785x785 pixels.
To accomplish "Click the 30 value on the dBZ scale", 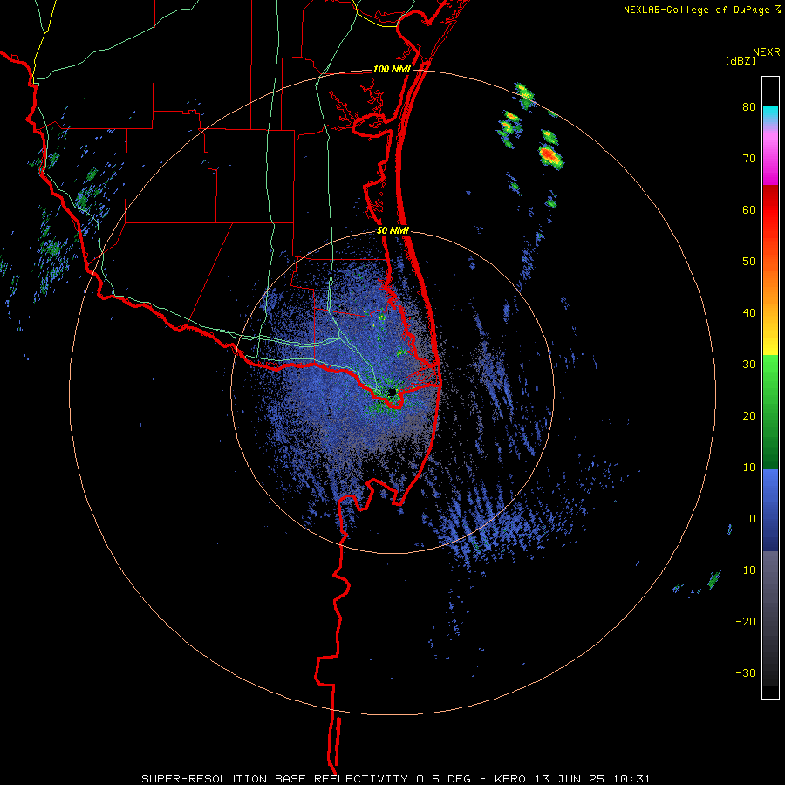I will tap(749, 365).
